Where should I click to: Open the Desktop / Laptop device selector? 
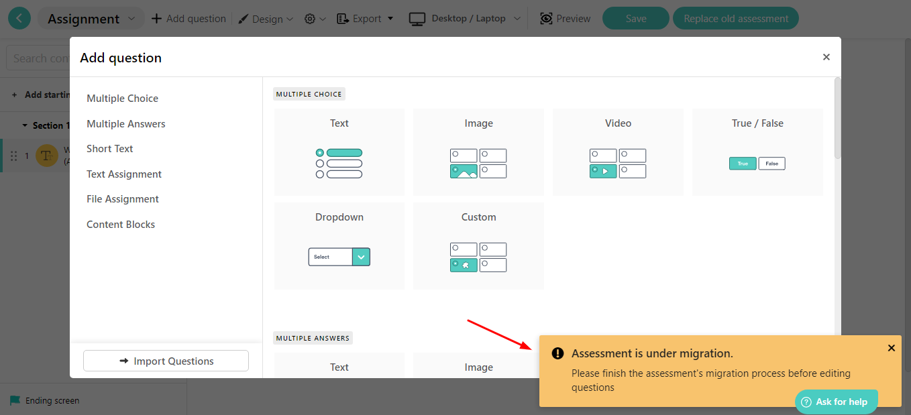click(x=465, y=19)
